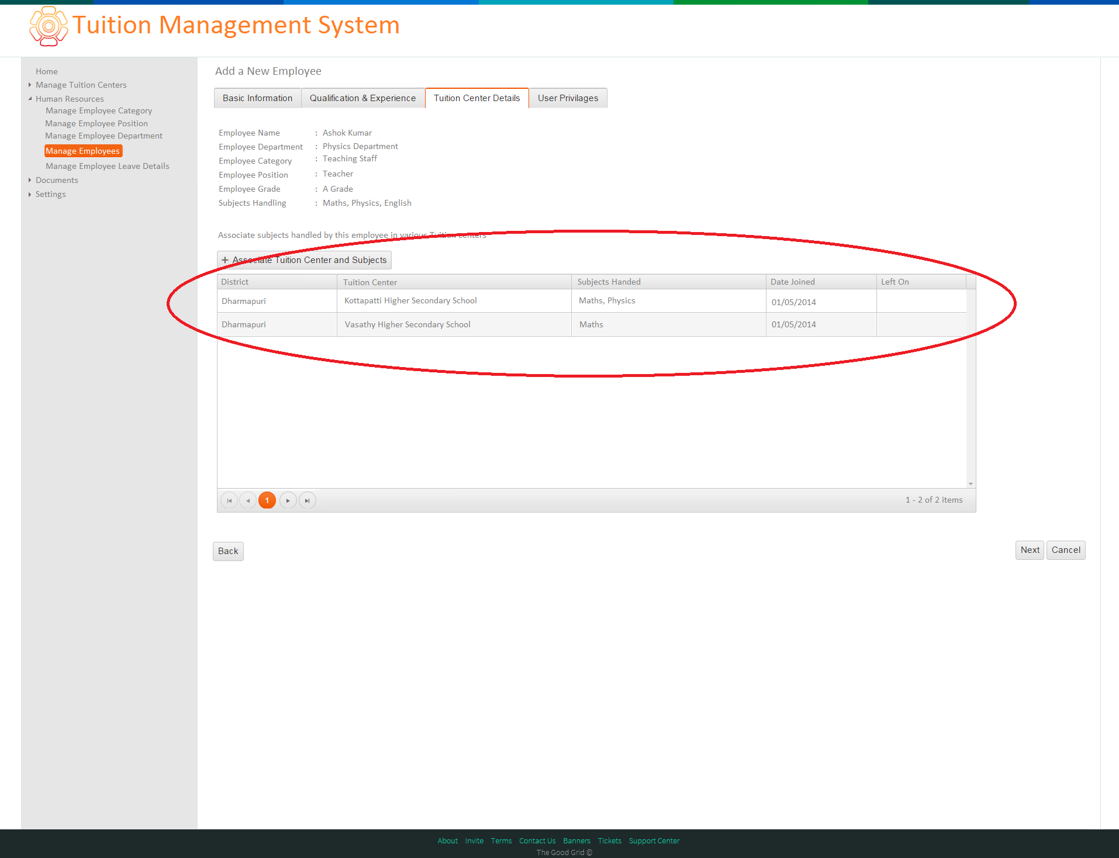
Task: Expand Manage Tuition Centers menu arrow
Action: [x=30, y=85]
